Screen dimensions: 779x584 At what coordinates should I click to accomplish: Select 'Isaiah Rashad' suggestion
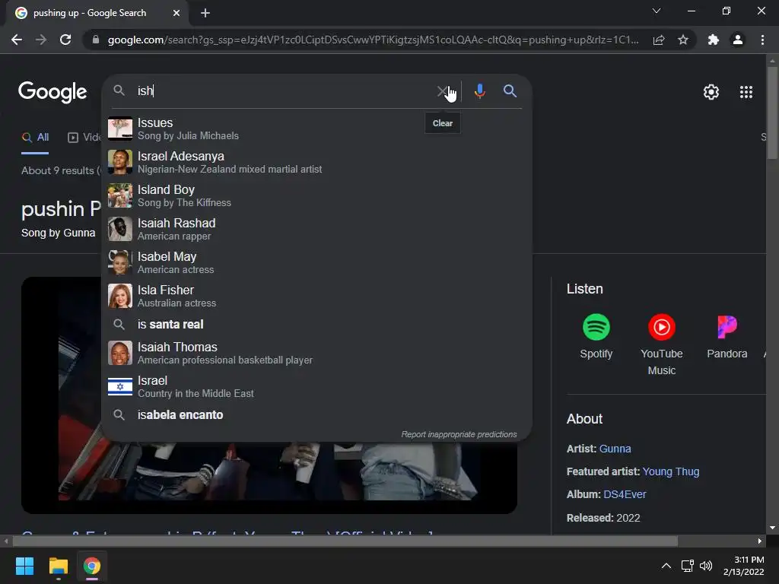[317, 229]
